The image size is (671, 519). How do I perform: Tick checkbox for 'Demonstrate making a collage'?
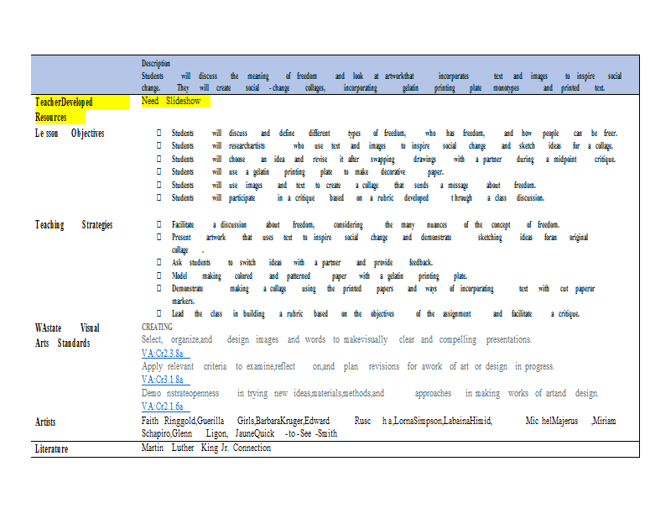point(159,288)
